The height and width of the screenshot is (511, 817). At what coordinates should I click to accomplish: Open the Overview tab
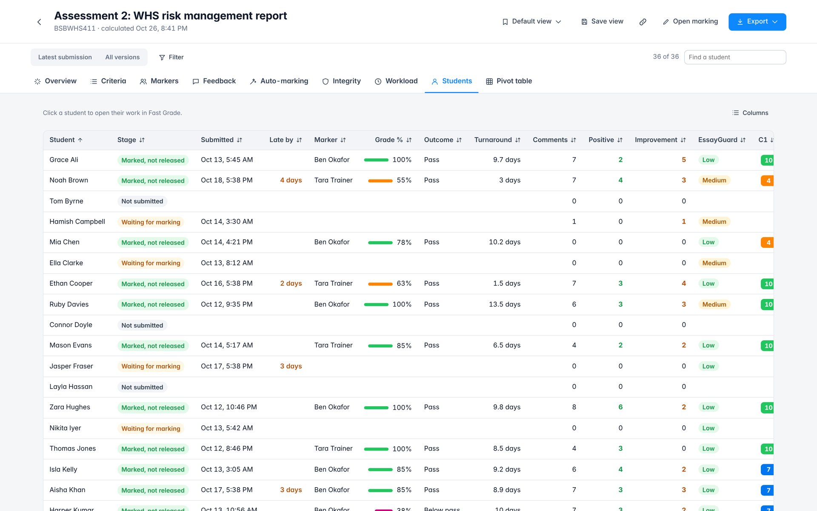coord(55,81)
